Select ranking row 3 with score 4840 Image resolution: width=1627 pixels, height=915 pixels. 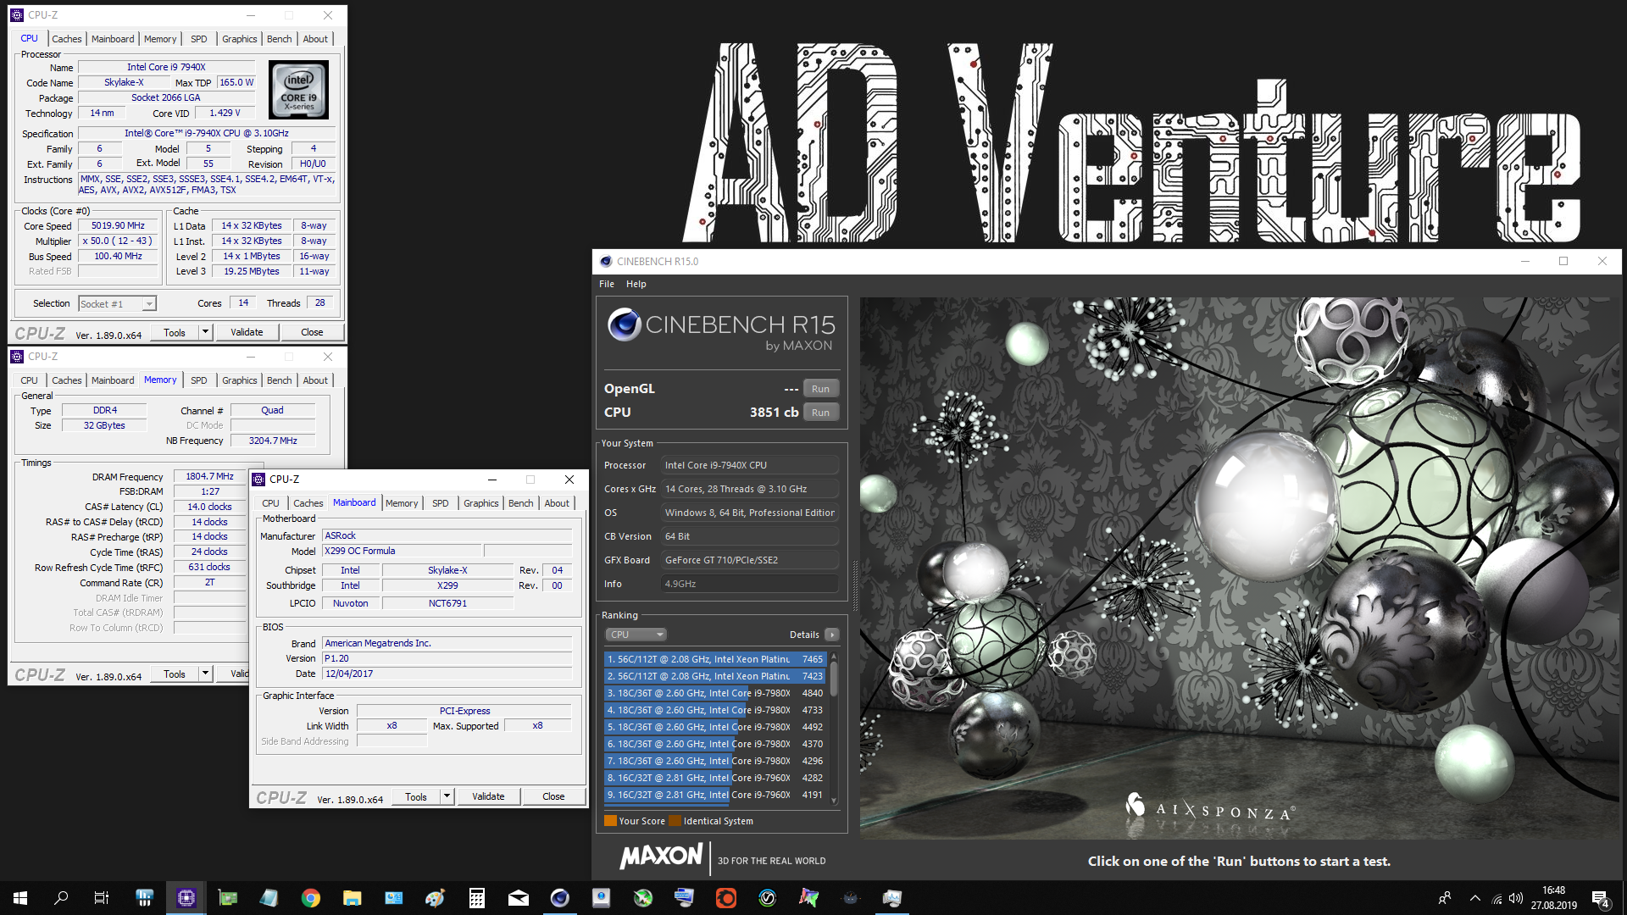715,693
